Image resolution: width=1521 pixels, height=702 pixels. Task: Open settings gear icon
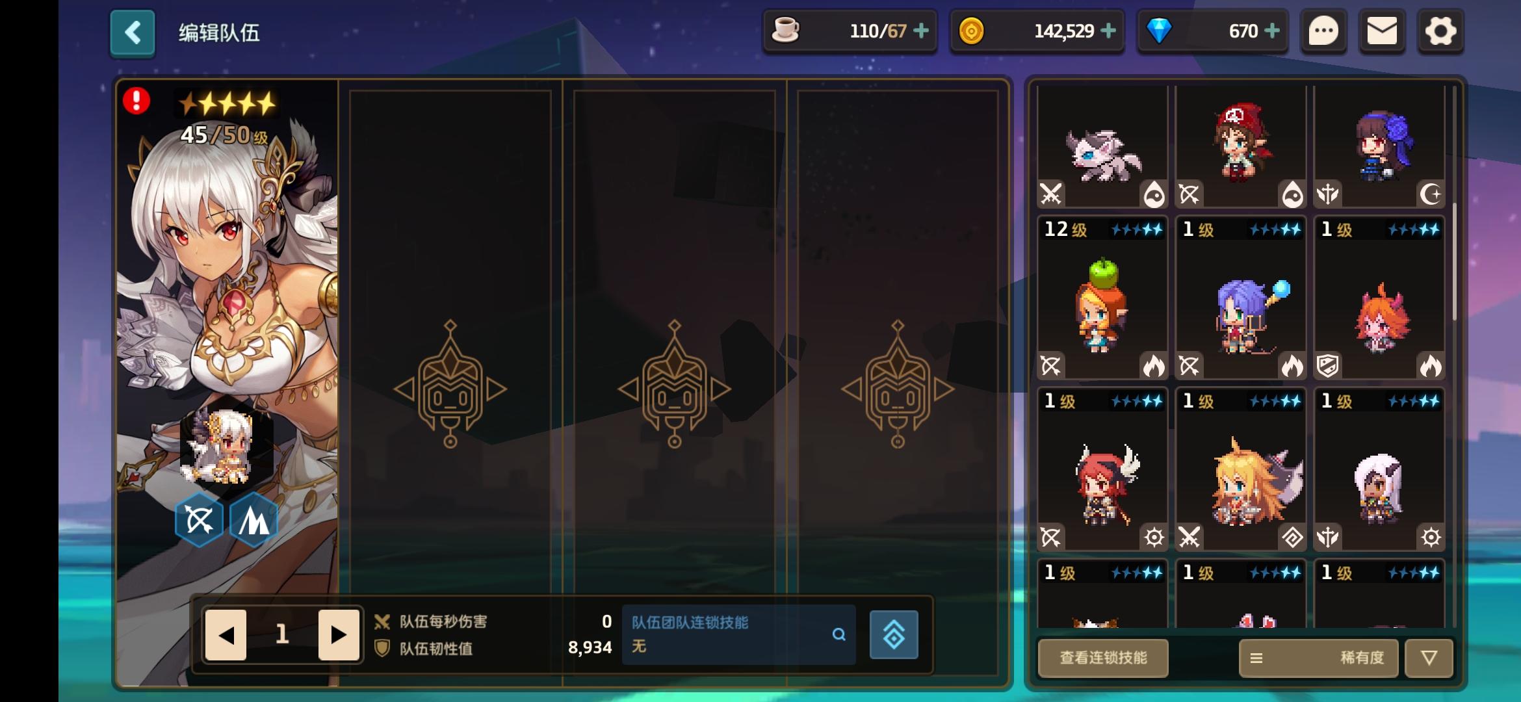coord(1440,31)
